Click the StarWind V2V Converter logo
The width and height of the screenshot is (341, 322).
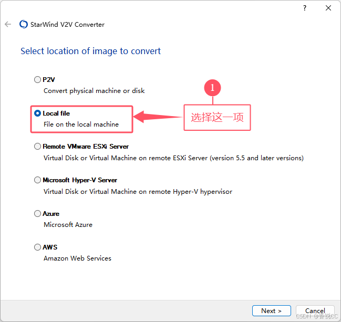(24, 24)
